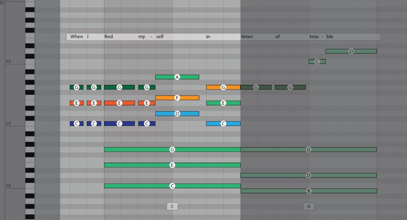Screen dimensions: 407x220
Task: Select the dark green G note under "find"
Action: point(119,87)
